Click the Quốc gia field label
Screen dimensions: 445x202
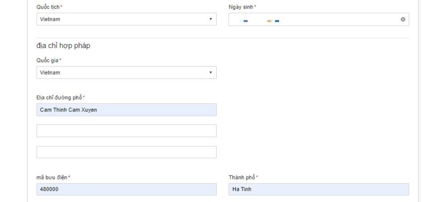(49, 60)
